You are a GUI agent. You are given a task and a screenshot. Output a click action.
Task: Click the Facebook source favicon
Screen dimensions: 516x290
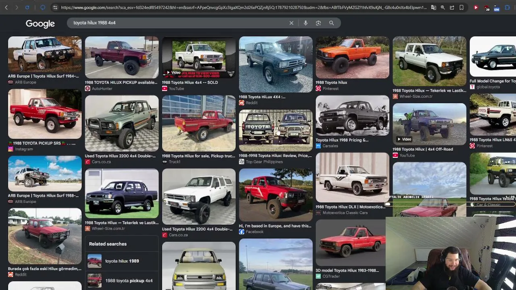[241, 232]
